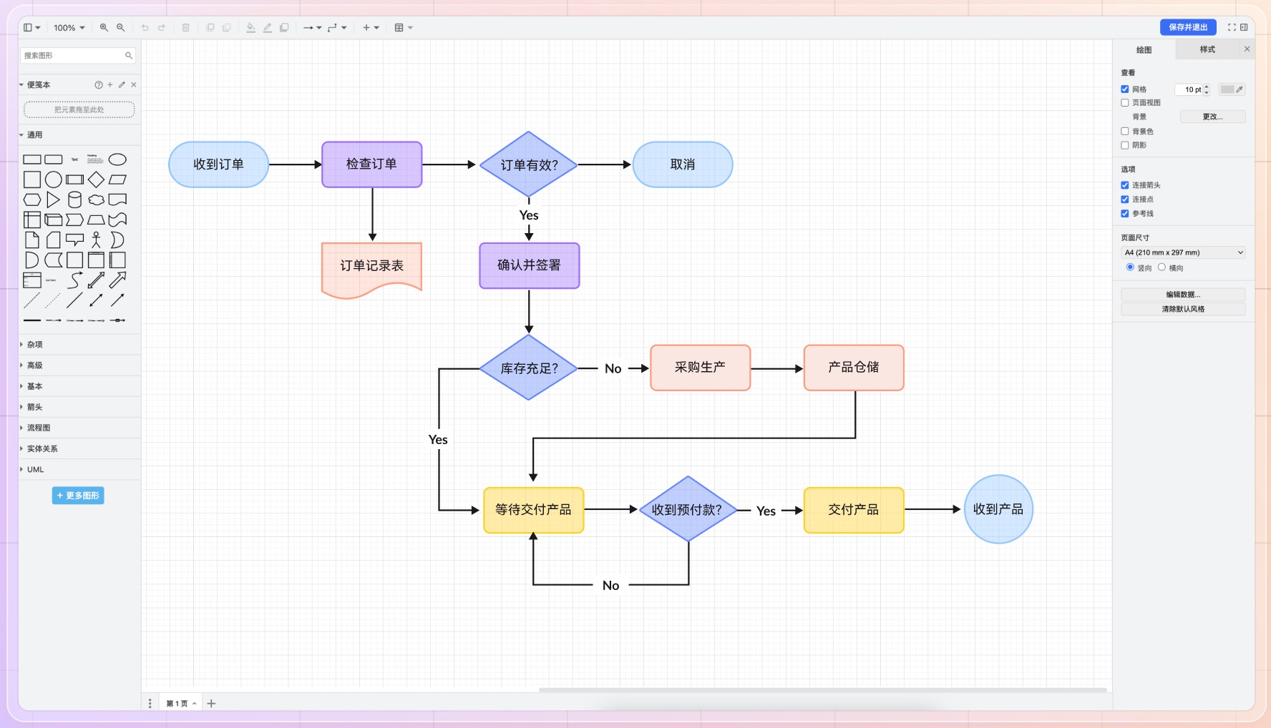
Task: Click the bring to front icon
Action: click(x=210, y=28)
